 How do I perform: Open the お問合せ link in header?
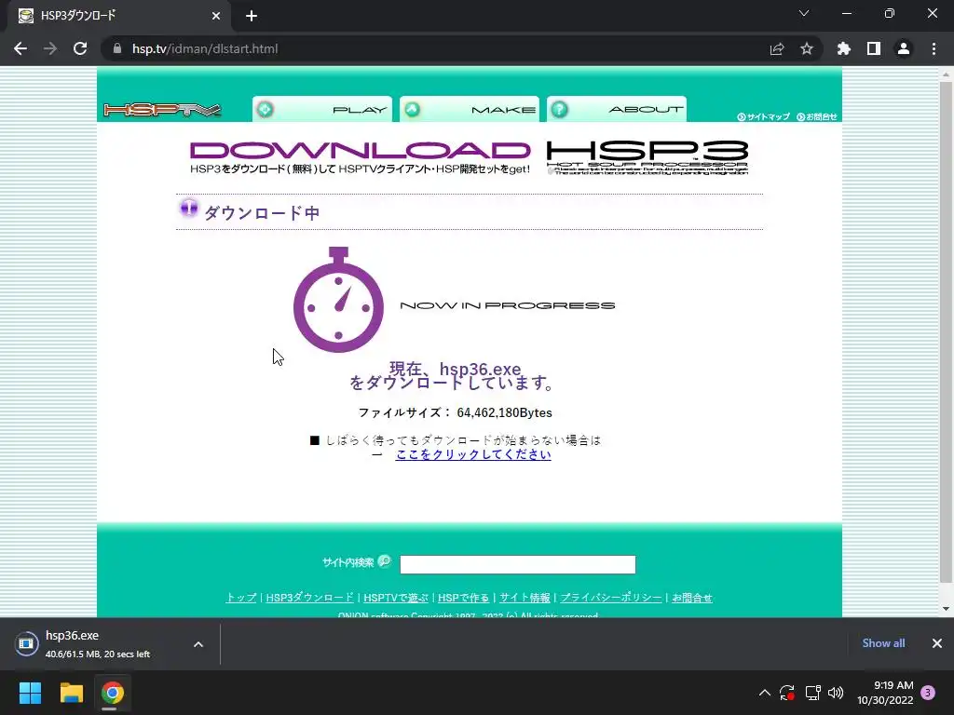click(x=817, y=116)
